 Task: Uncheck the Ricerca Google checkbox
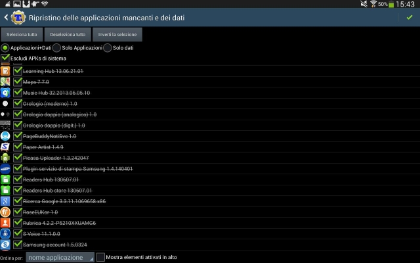tap(18, 201)
